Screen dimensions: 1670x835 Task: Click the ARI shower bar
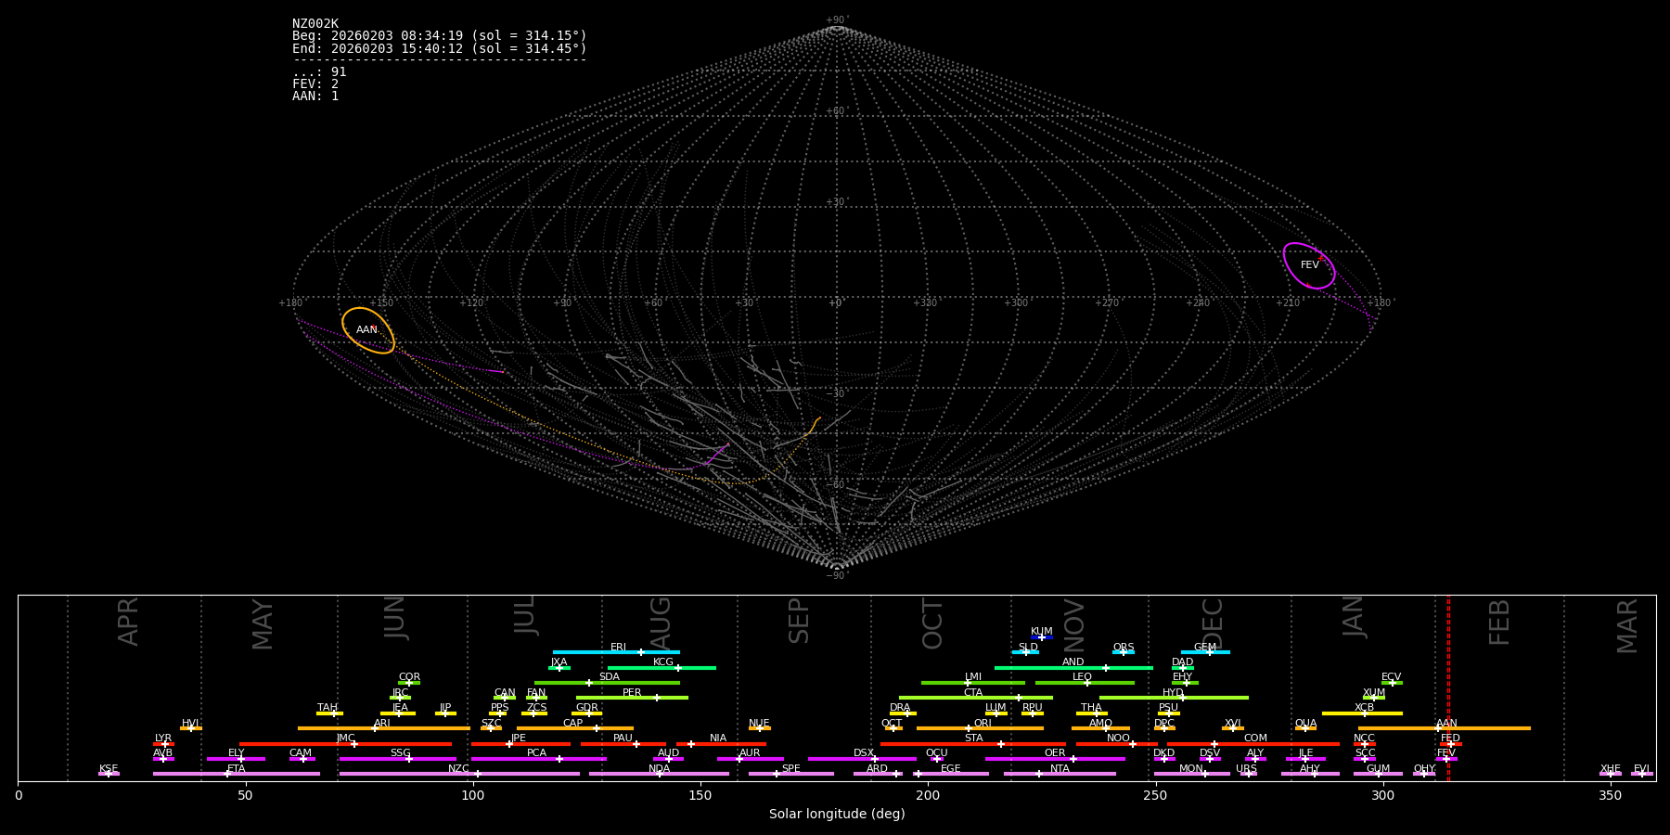pyautogui.click(x=384, y=728)
